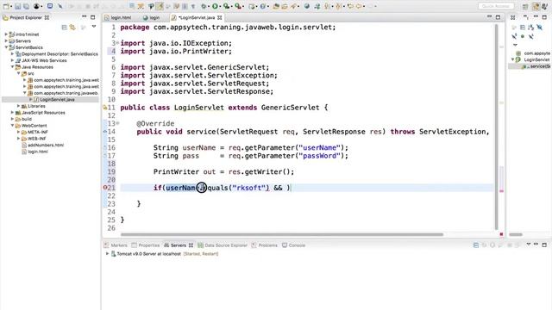Image resolution: width=552 pixels, height=310 pixels.
Task: Click the editor vertical scrollbar
Action: [x=497, y=127]
